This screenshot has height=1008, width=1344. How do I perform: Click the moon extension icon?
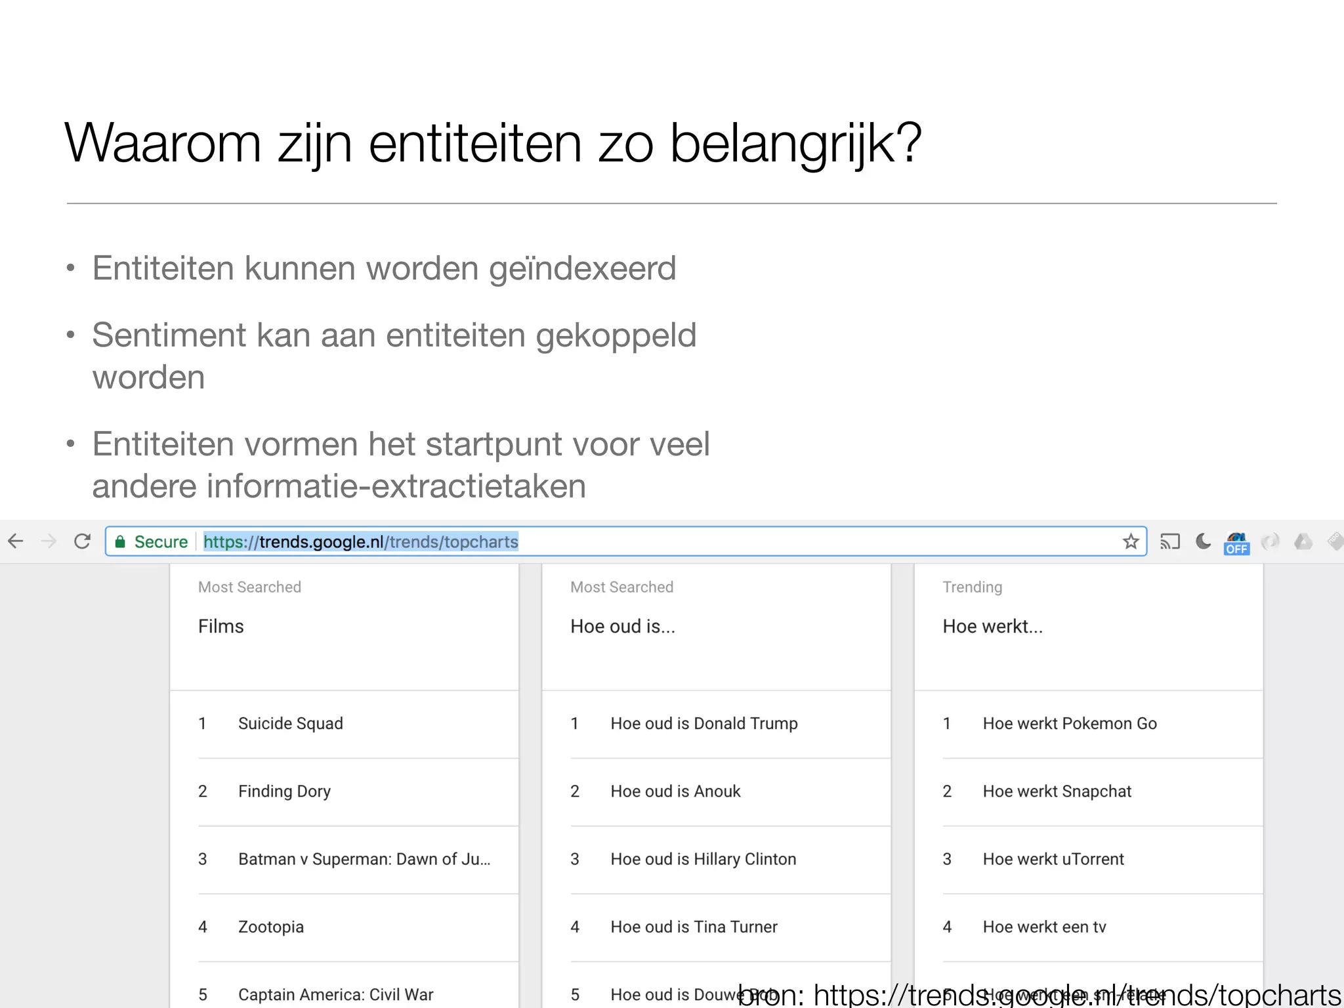point(1203,541)
